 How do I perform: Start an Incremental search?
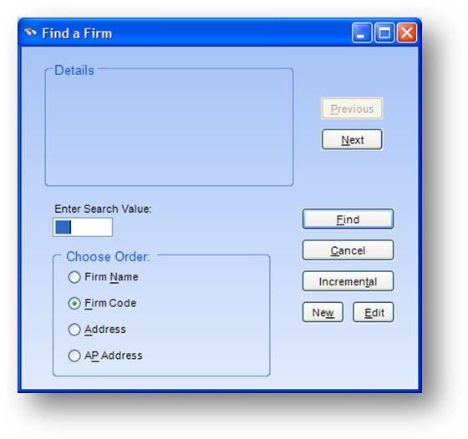tap(348, 281)
